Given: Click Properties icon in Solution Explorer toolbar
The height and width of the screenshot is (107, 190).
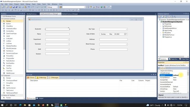Looking at the screenshot, I should (160, 17).
